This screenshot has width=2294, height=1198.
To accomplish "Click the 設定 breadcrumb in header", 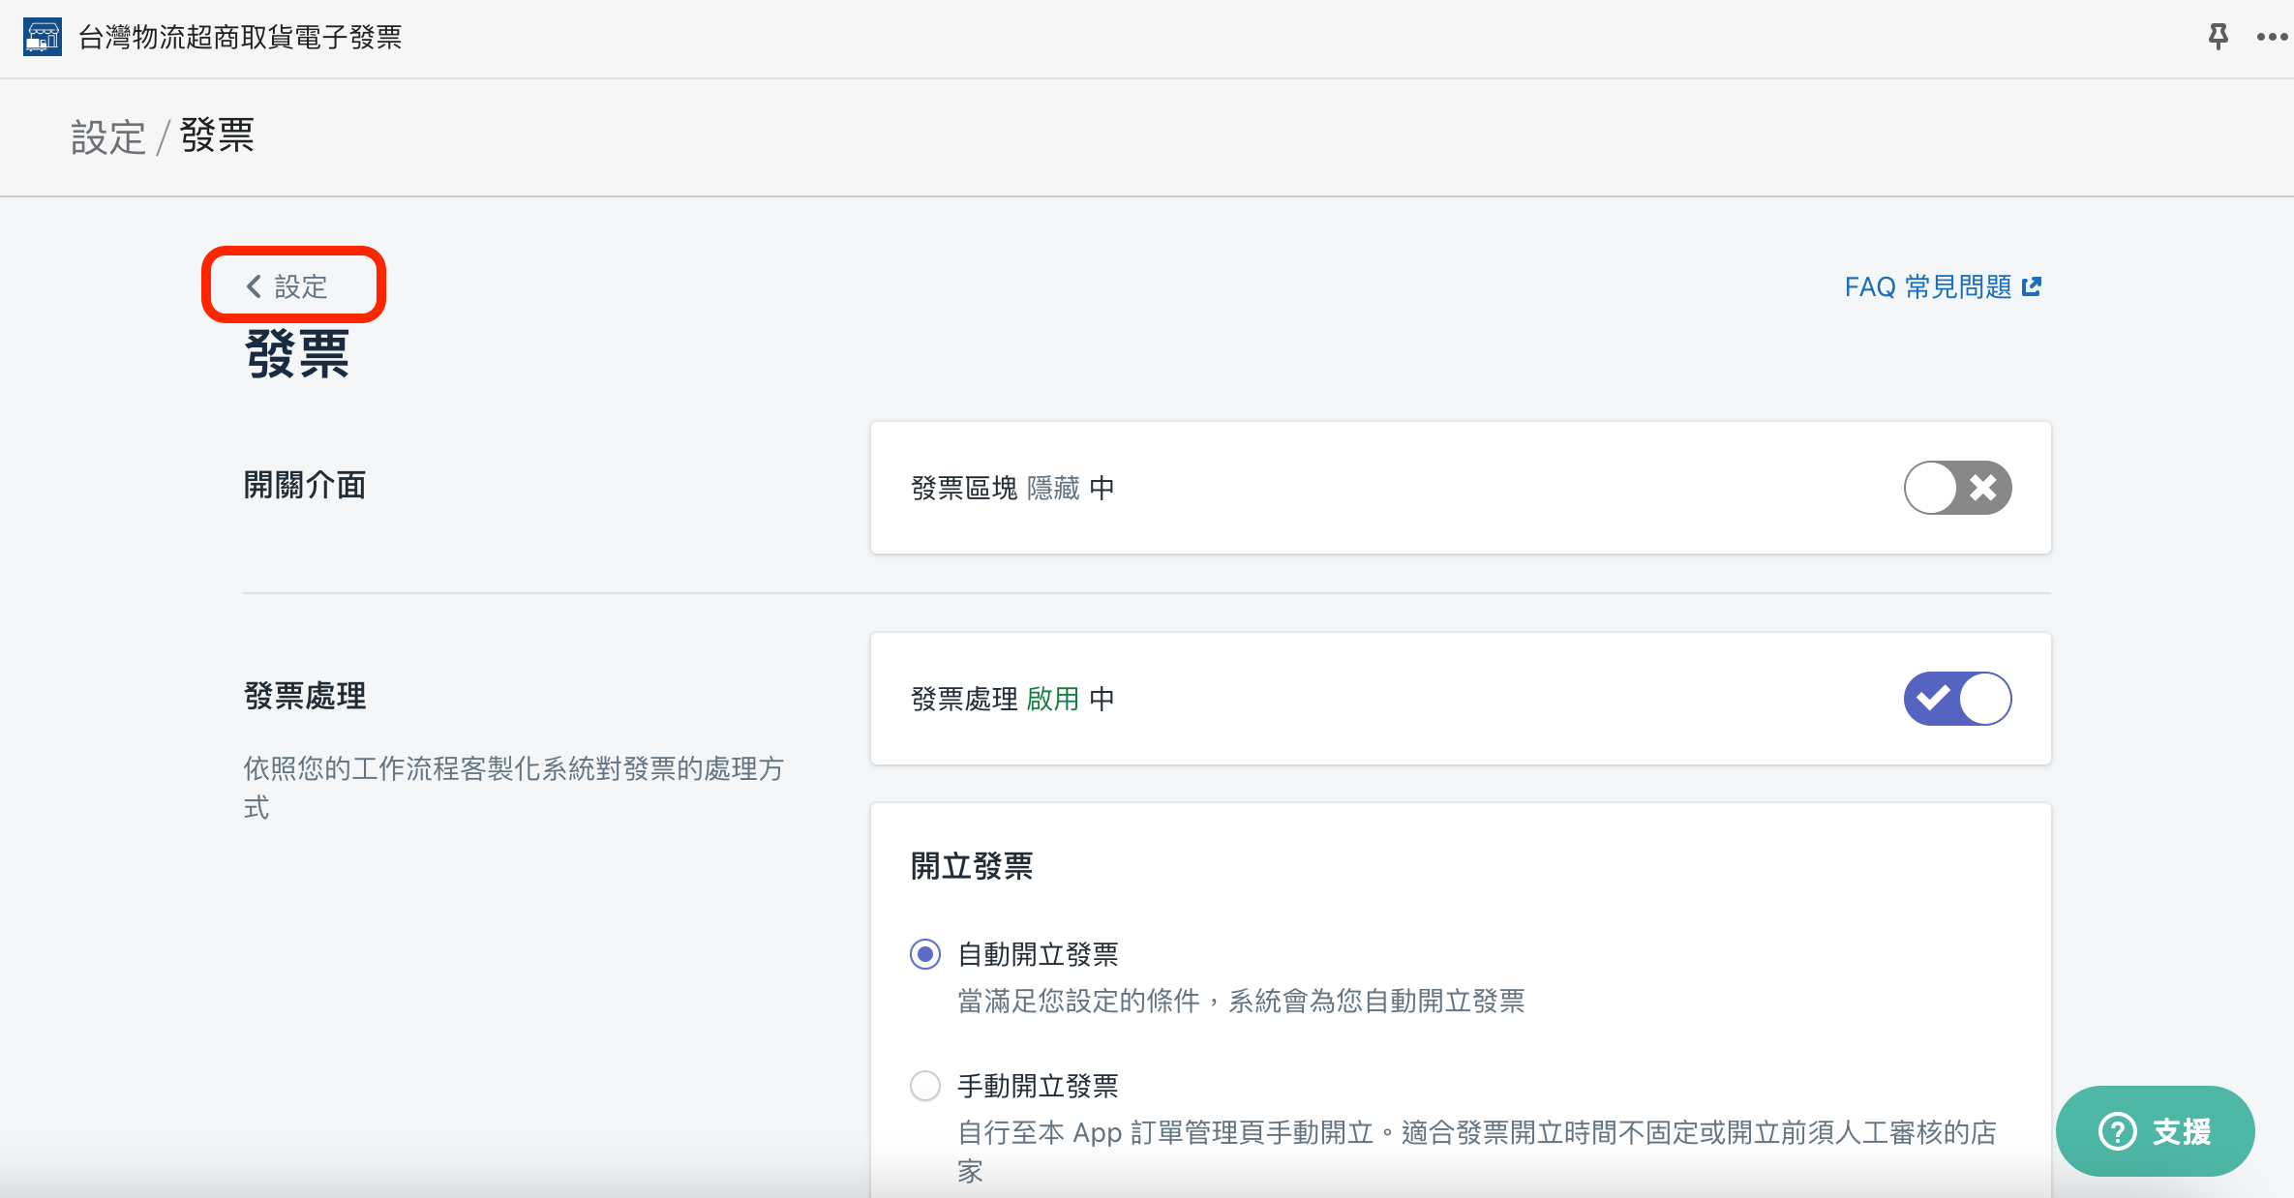I will point(107,137).
